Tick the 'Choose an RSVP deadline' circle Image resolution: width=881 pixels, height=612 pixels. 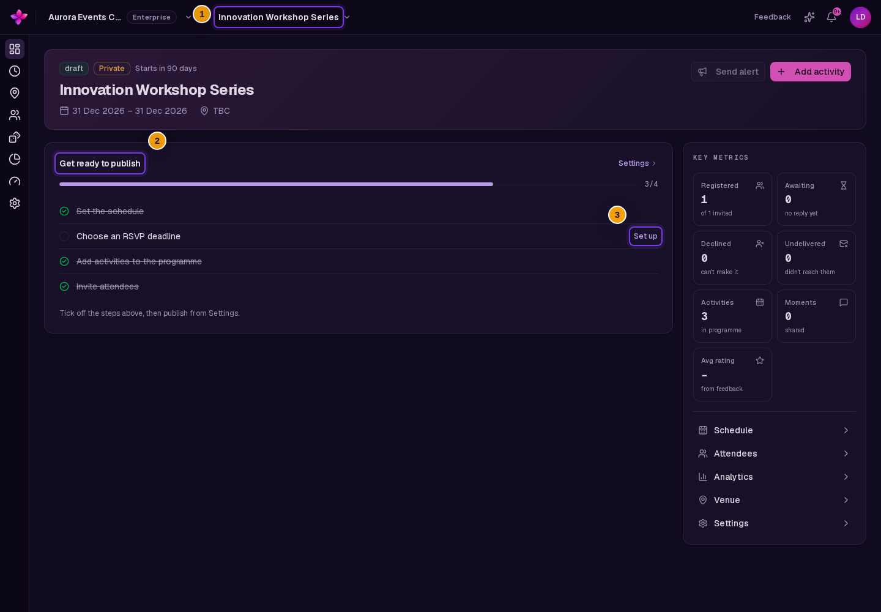pos(64,236)
